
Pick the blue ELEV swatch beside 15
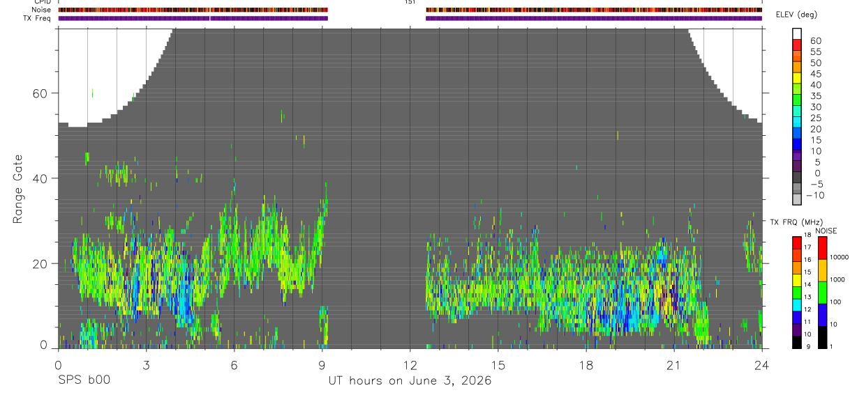coord(797,145)
